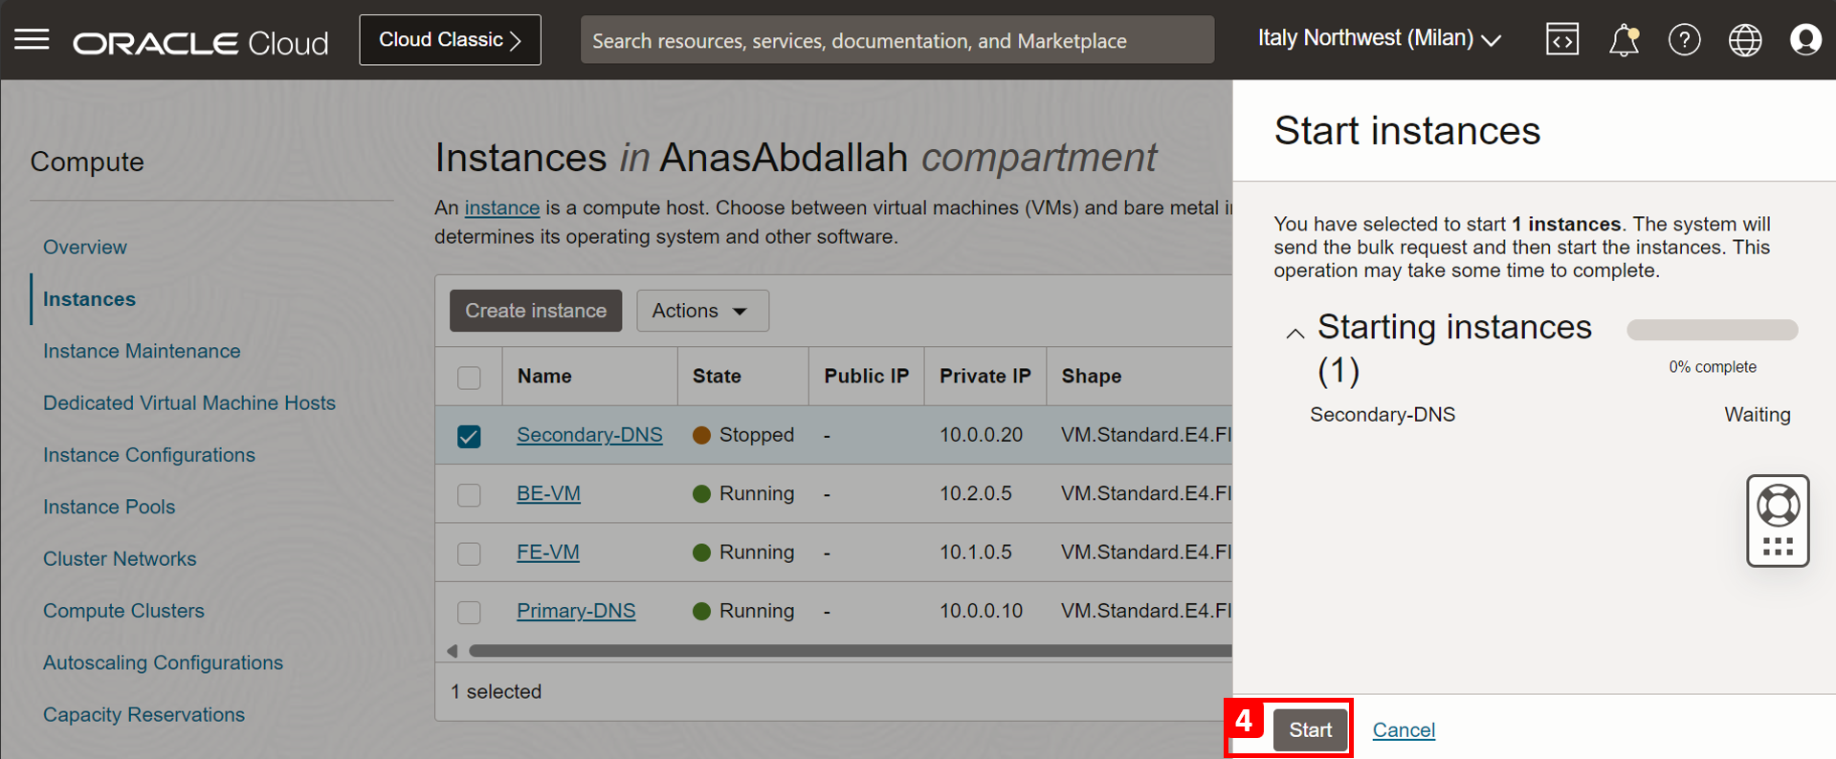Open Instance Pools

point(109,507)
